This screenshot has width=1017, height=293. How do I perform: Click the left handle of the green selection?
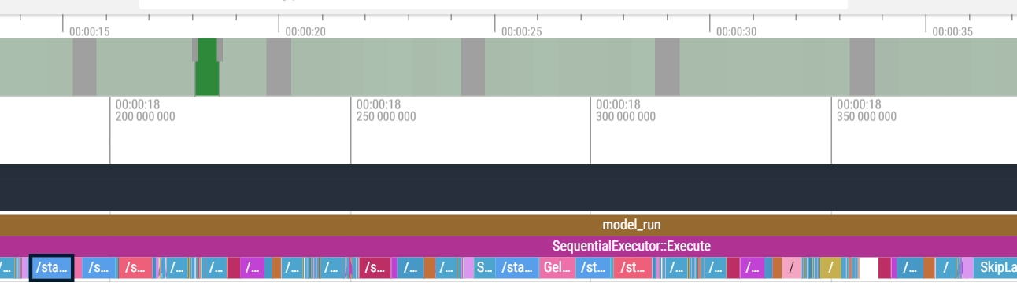[x=195, y=50]
